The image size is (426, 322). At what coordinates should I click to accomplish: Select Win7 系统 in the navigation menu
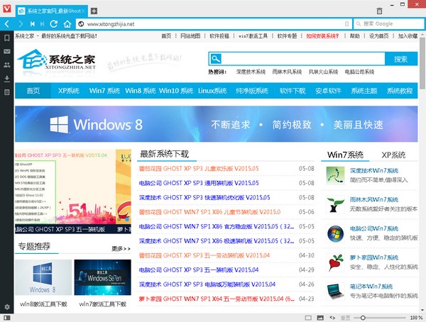click(x=104, y=91)
